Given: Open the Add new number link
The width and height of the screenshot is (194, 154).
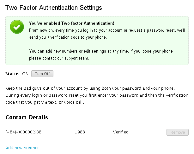Looking at the screenshot, I should click(22, 148).
